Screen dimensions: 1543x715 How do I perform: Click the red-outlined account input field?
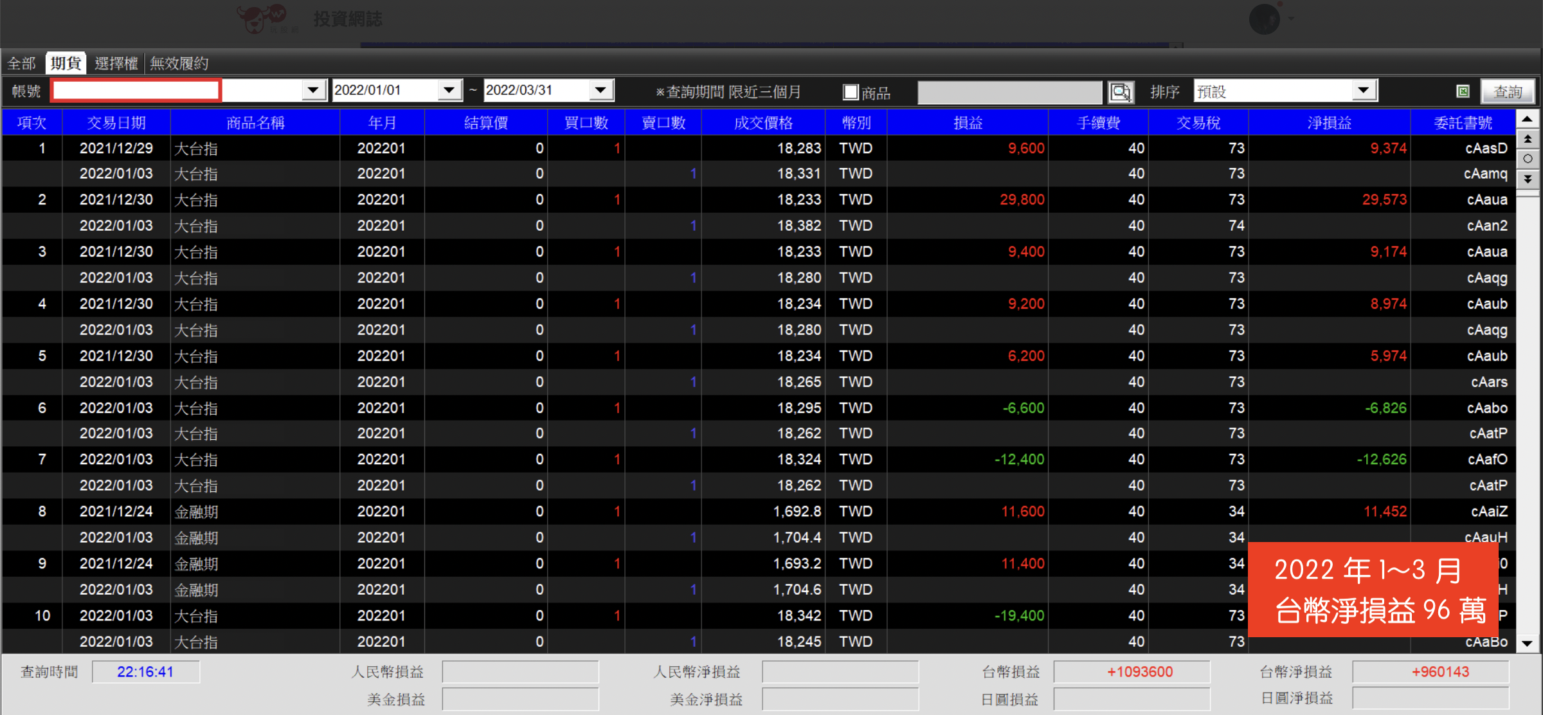[x=136, y=91]
